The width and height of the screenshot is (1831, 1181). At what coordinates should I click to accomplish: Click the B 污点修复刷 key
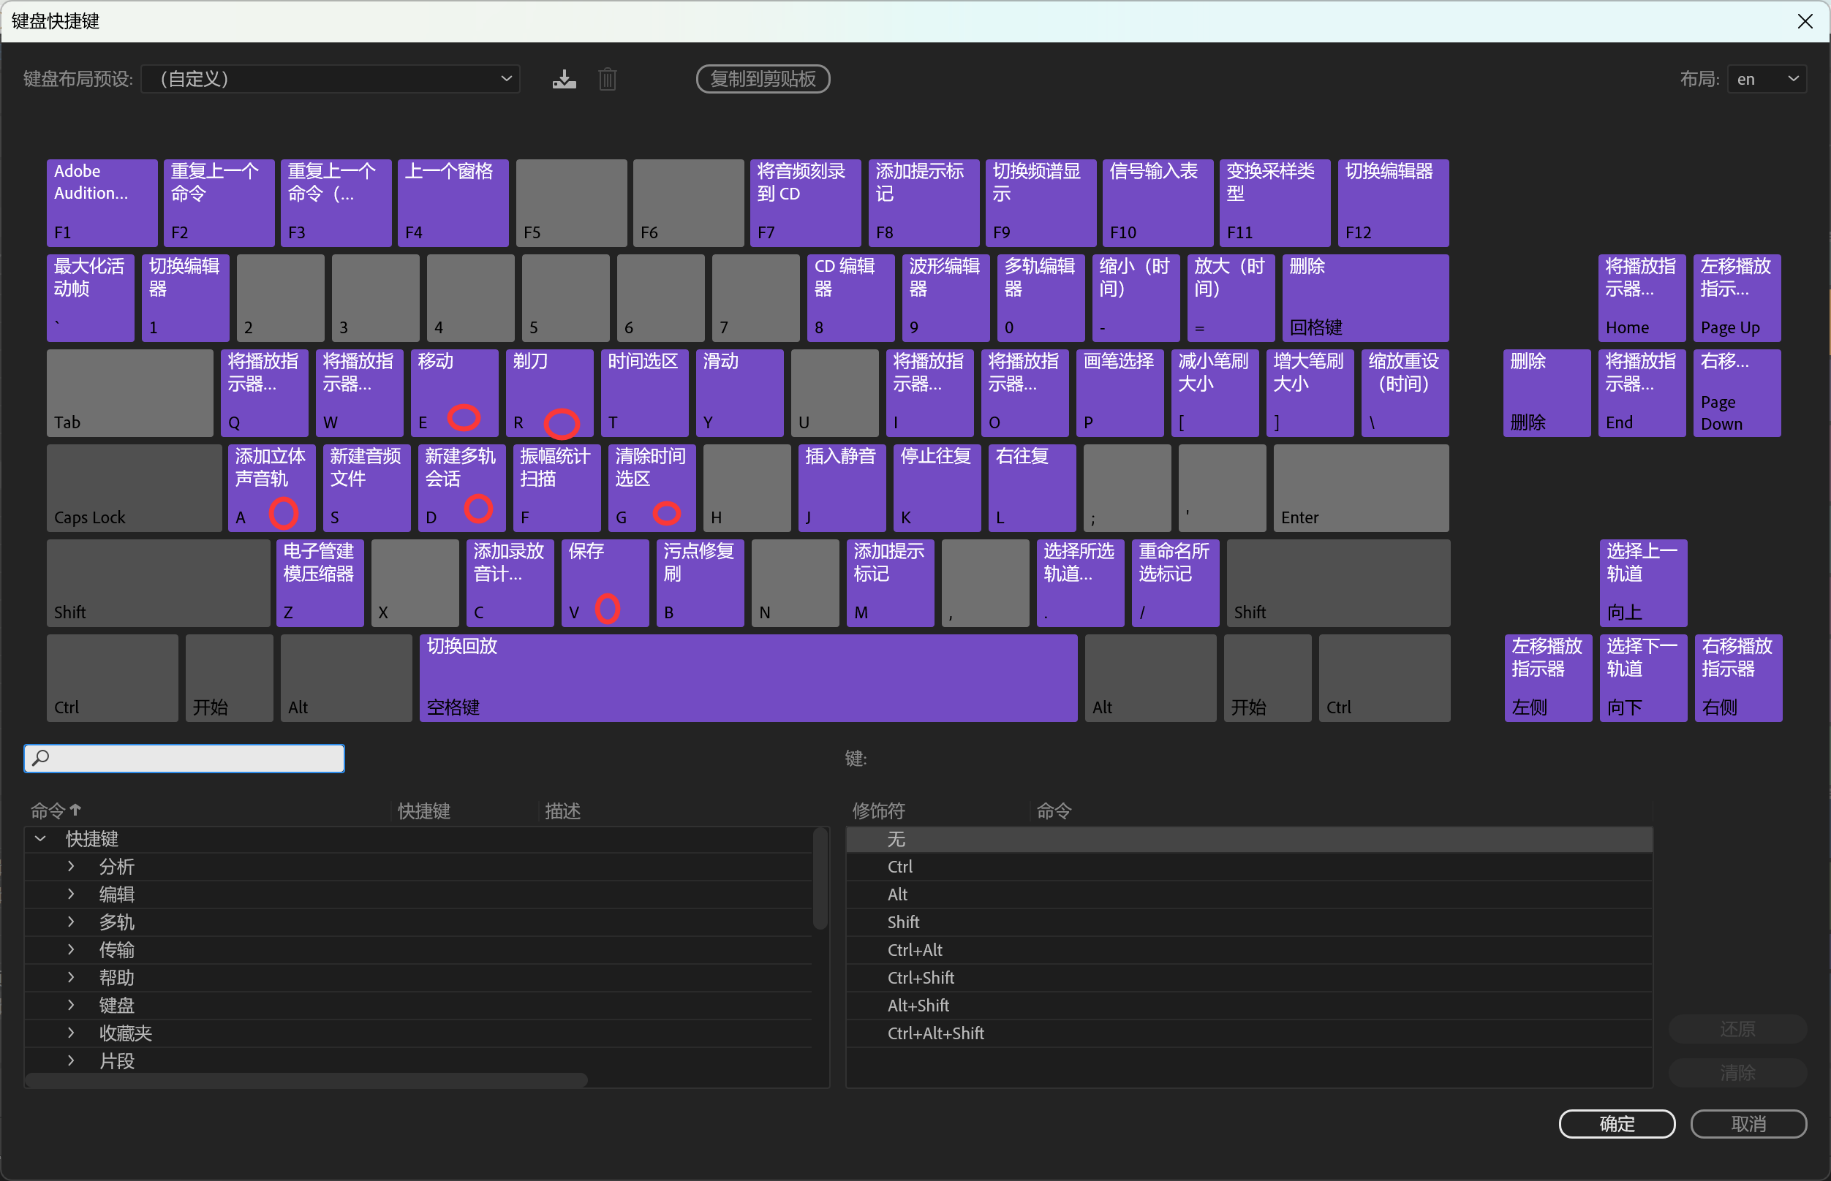(x=701, y=583)
